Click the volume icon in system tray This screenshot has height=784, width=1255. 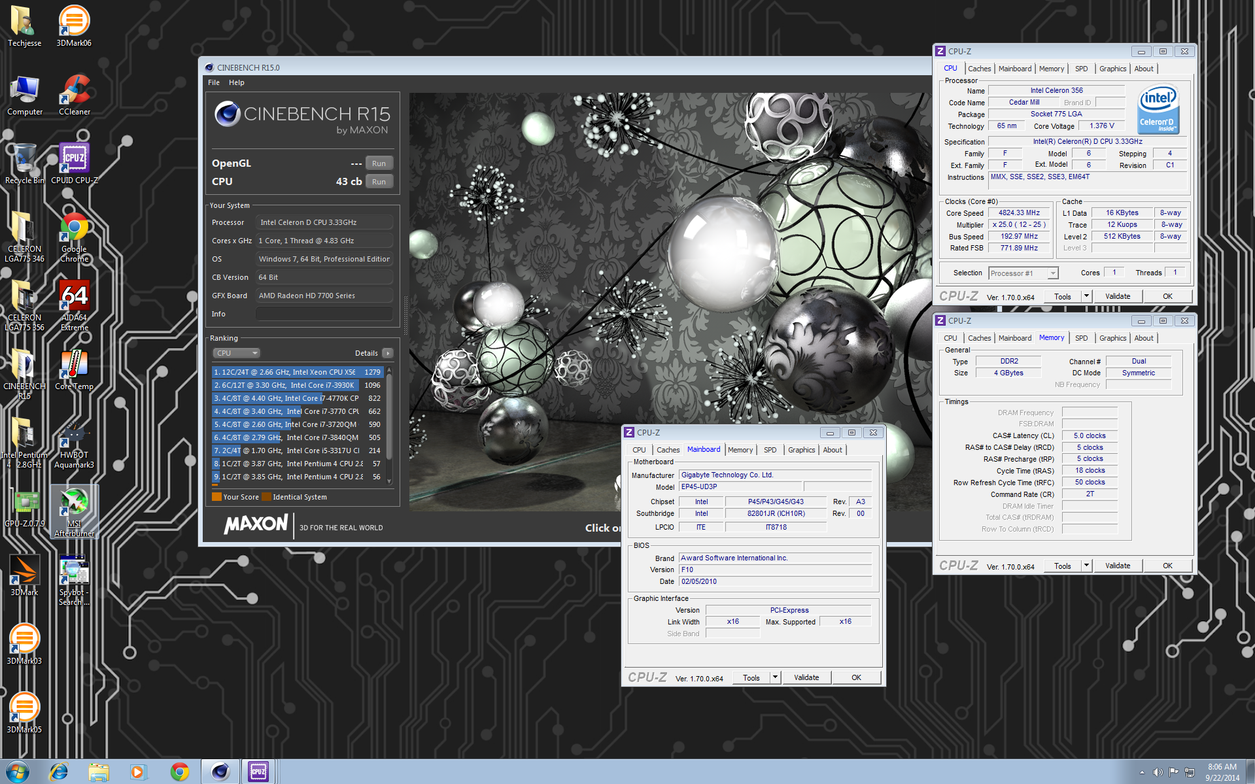(x=1158, y=772)
